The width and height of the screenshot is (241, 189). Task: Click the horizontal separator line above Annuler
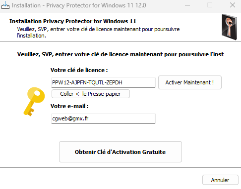point(120,168)
